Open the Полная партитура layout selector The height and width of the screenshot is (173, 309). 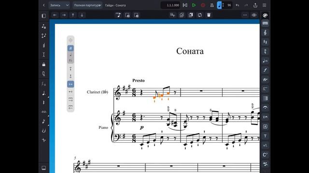pos(87,5)
